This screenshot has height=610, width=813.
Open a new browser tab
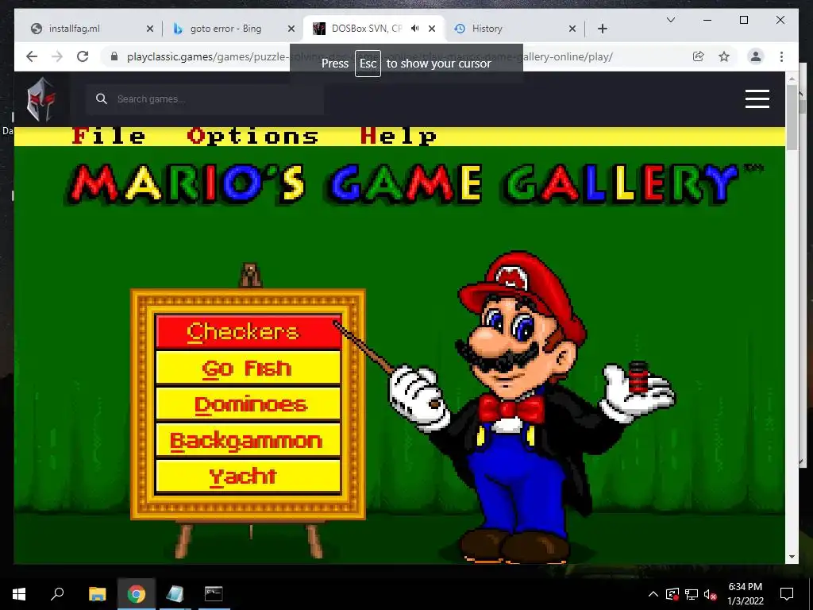coord(602,29)
